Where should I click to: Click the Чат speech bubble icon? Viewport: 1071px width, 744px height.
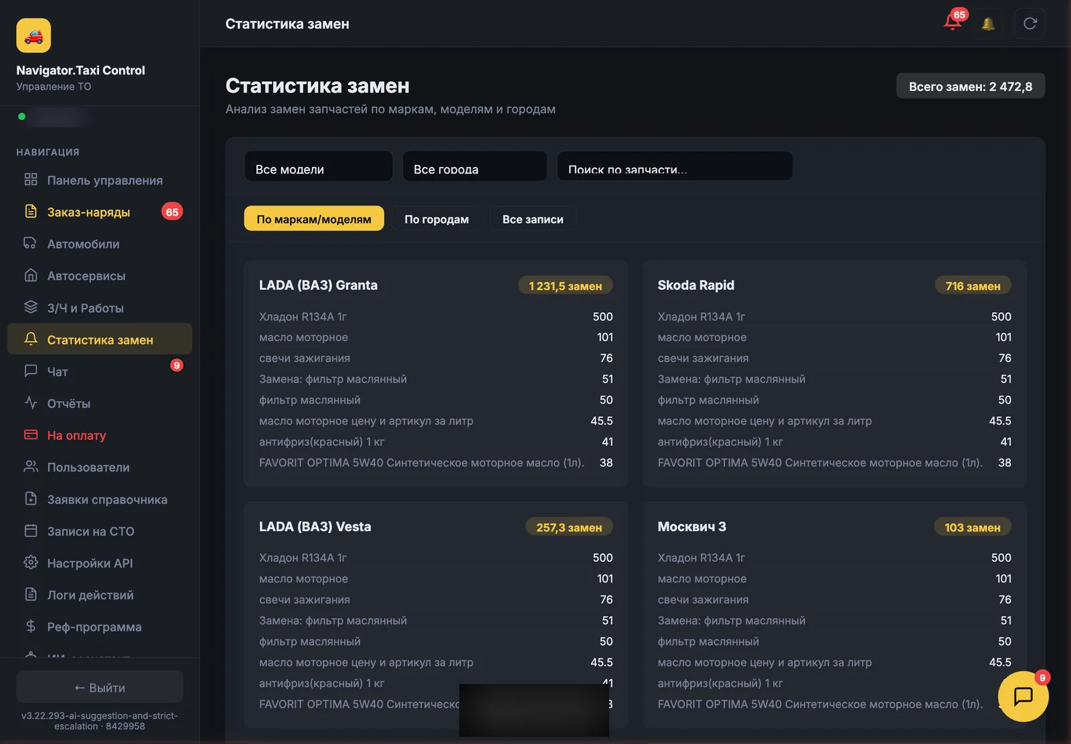(31, 371)
